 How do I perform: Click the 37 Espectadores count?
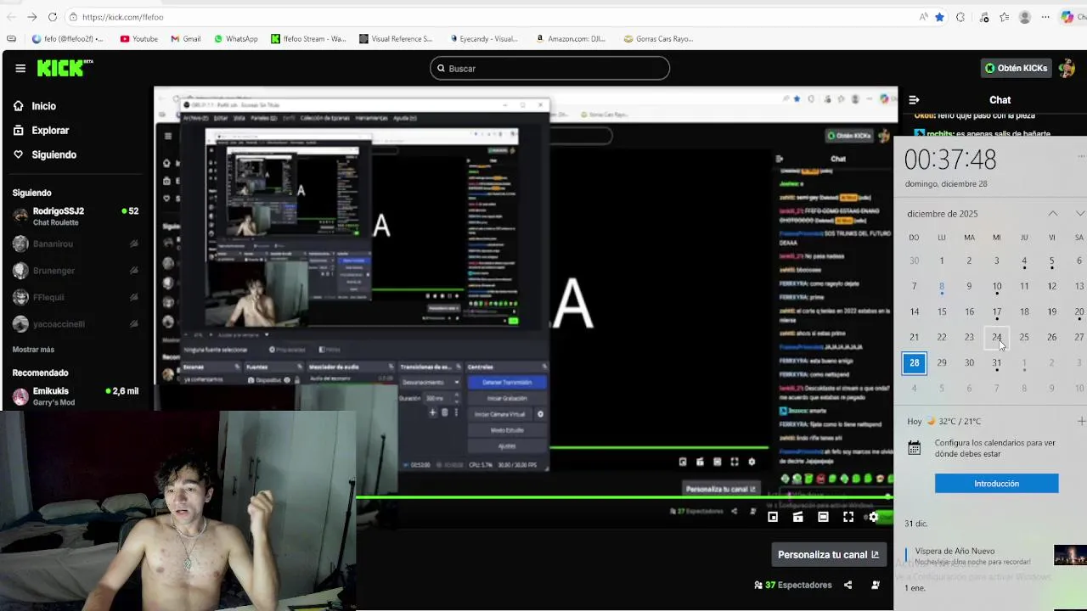pyautogui.click(x=793, y=585)
